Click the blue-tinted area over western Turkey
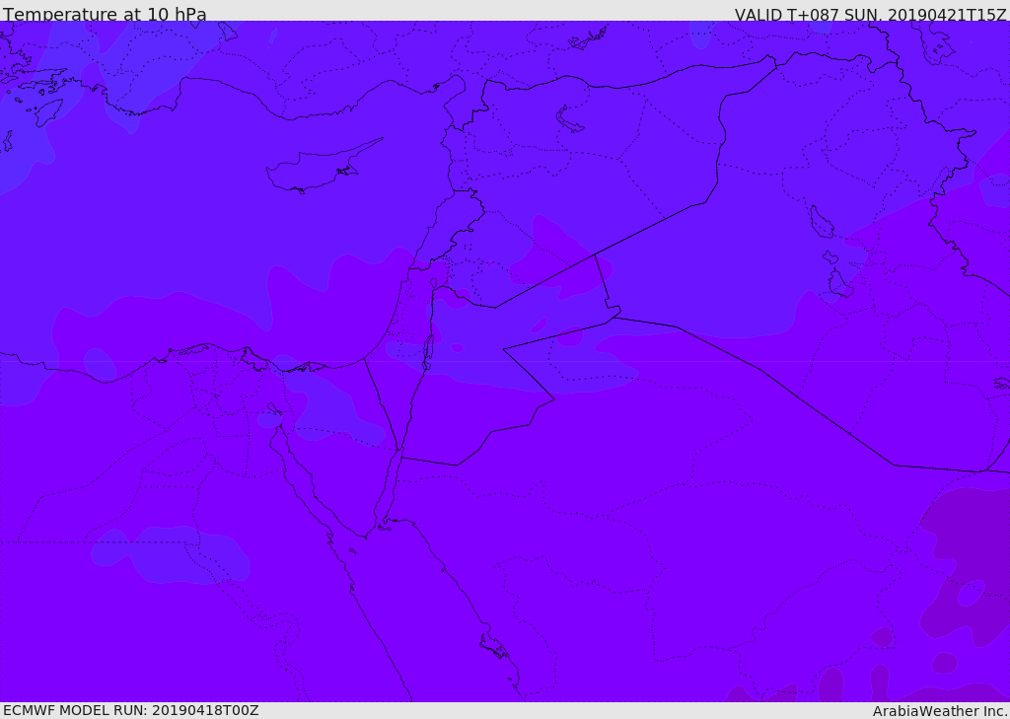The image size is (1010, 719). (142, 71)
